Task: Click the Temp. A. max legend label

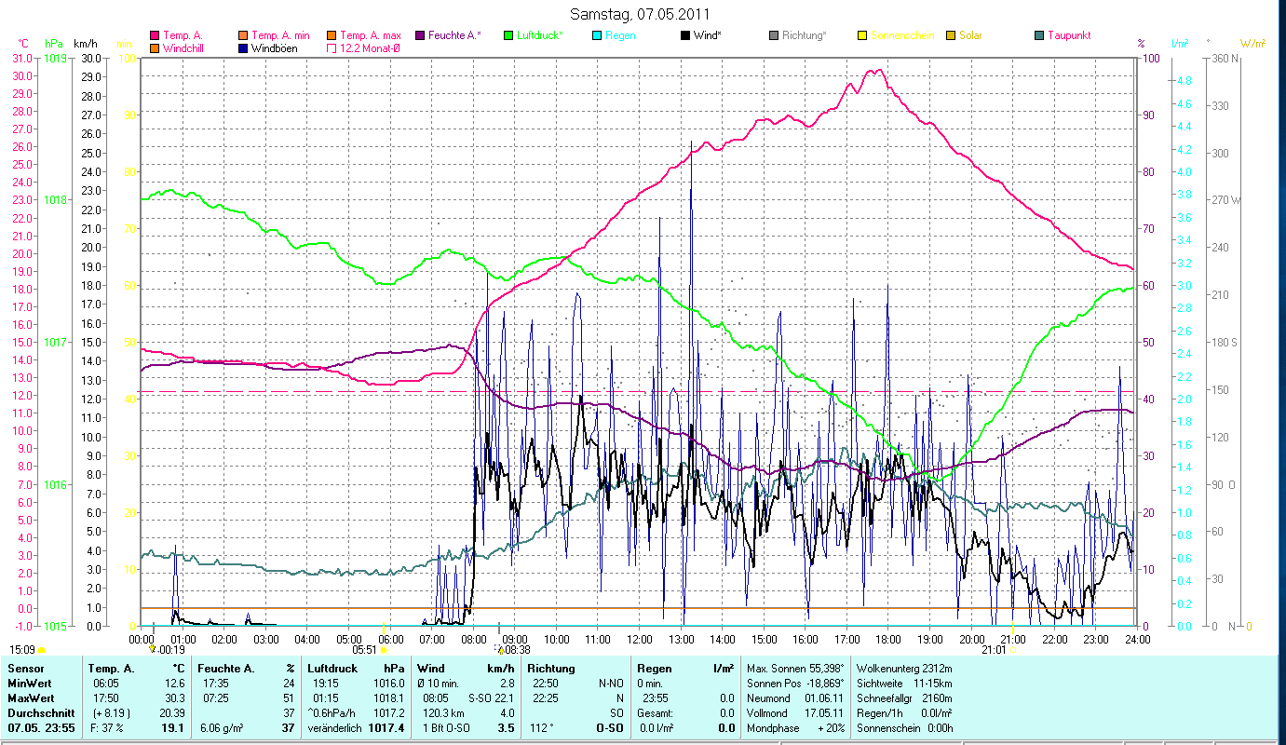Action: 370,36
